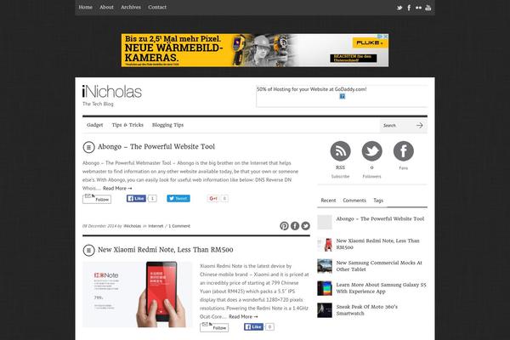Open the post title New Xiaomi Redmi Note, Less Than RM500
Image resolution: width=510 pixels, height=340 pixels.
[166, 250]
